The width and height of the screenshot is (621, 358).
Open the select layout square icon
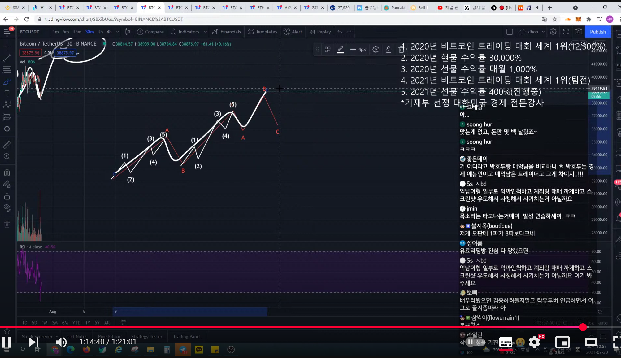[x=510, y=32]
